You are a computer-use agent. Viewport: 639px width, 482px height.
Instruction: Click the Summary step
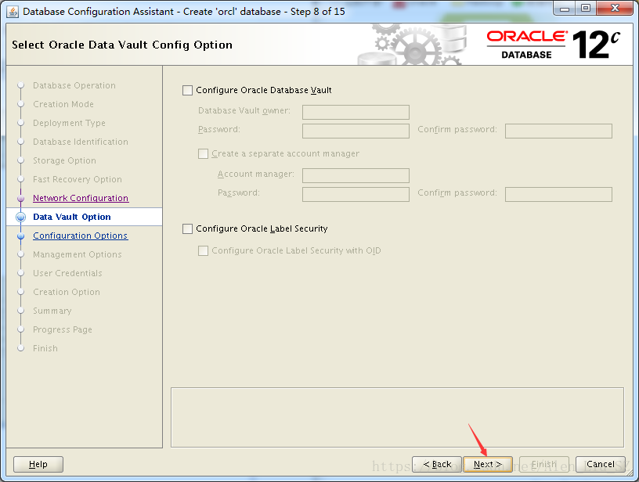click(x=52, y=311)
